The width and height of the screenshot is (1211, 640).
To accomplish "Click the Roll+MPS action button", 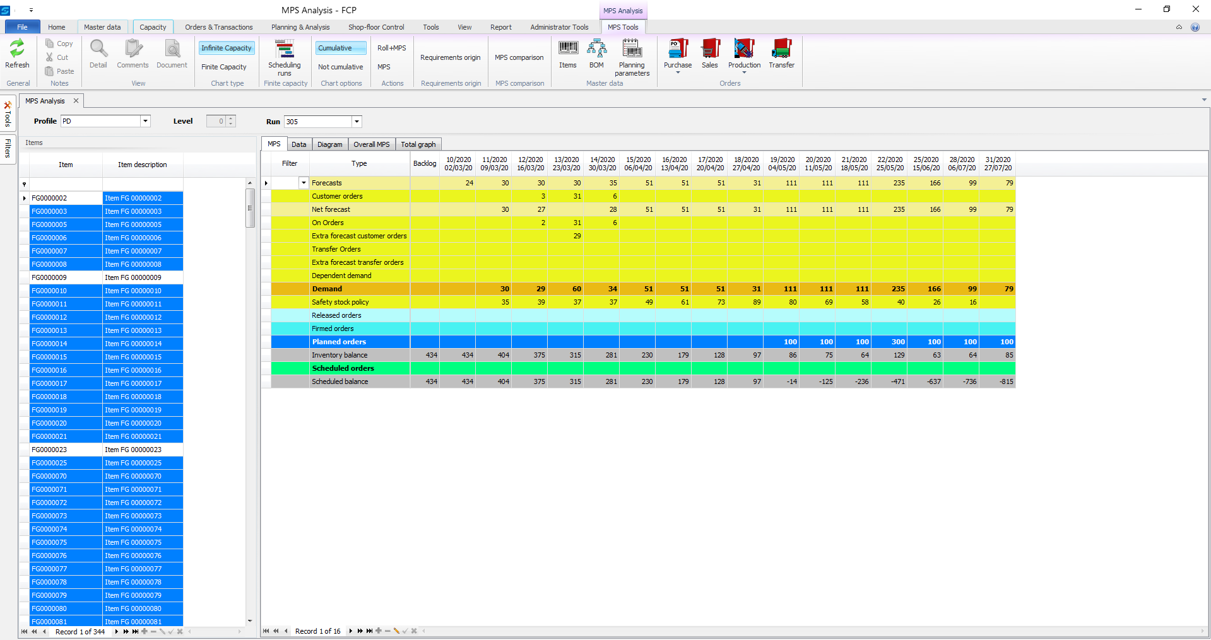I will point(392,48).
